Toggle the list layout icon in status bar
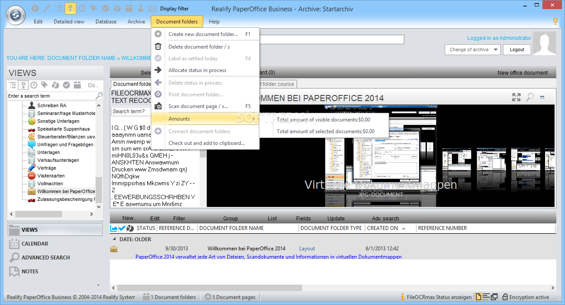The width and height of the screenshot is (565, 305). 486,297
